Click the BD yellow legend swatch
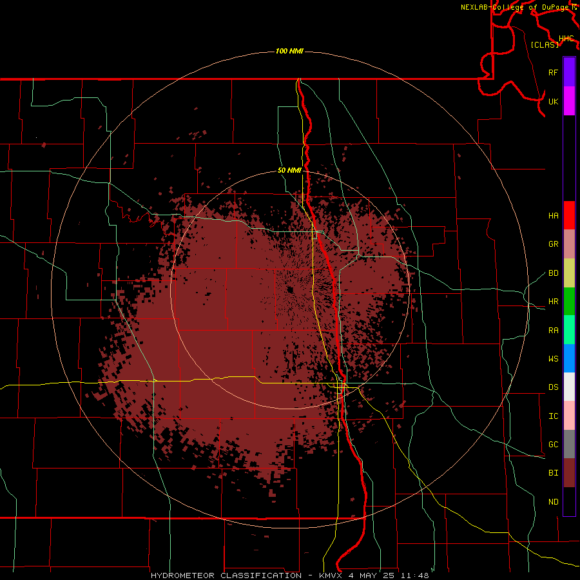This screenshot has width=580, height=580. 569,273
